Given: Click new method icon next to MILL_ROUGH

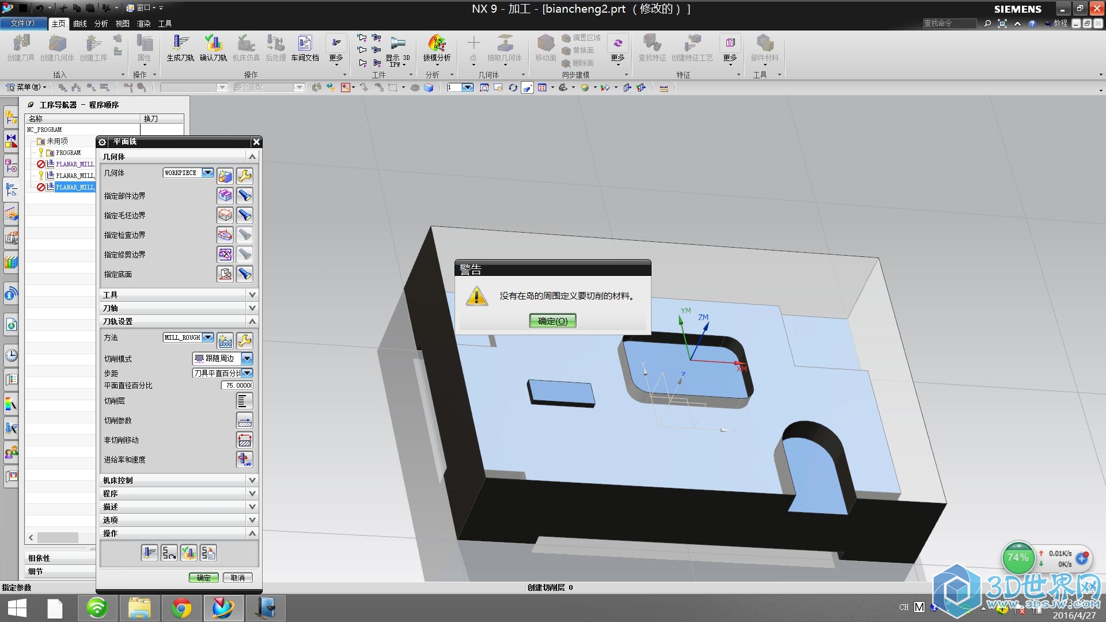Looking at the screenshot, I should point(225,340).
